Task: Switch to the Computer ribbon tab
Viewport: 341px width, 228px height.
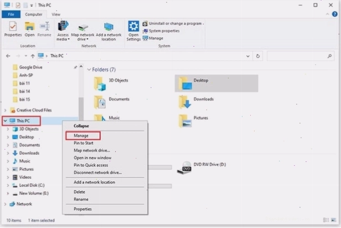Action: 33,14
